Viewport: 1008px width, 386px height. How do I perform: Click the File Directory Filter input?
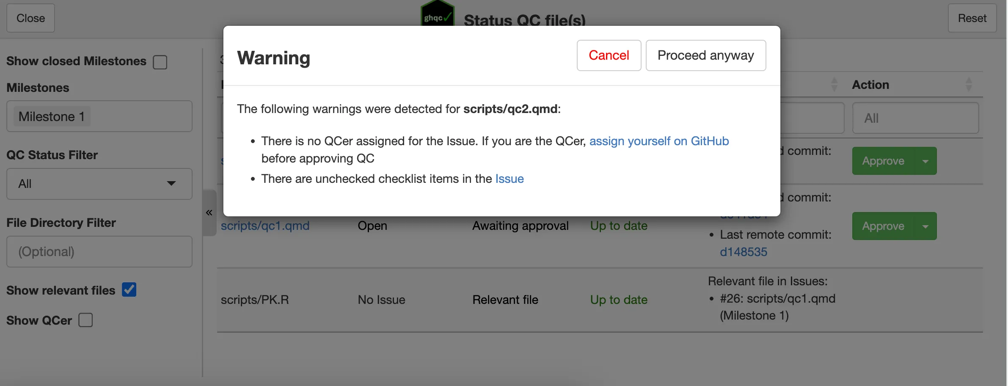click(x=99, y=251)
